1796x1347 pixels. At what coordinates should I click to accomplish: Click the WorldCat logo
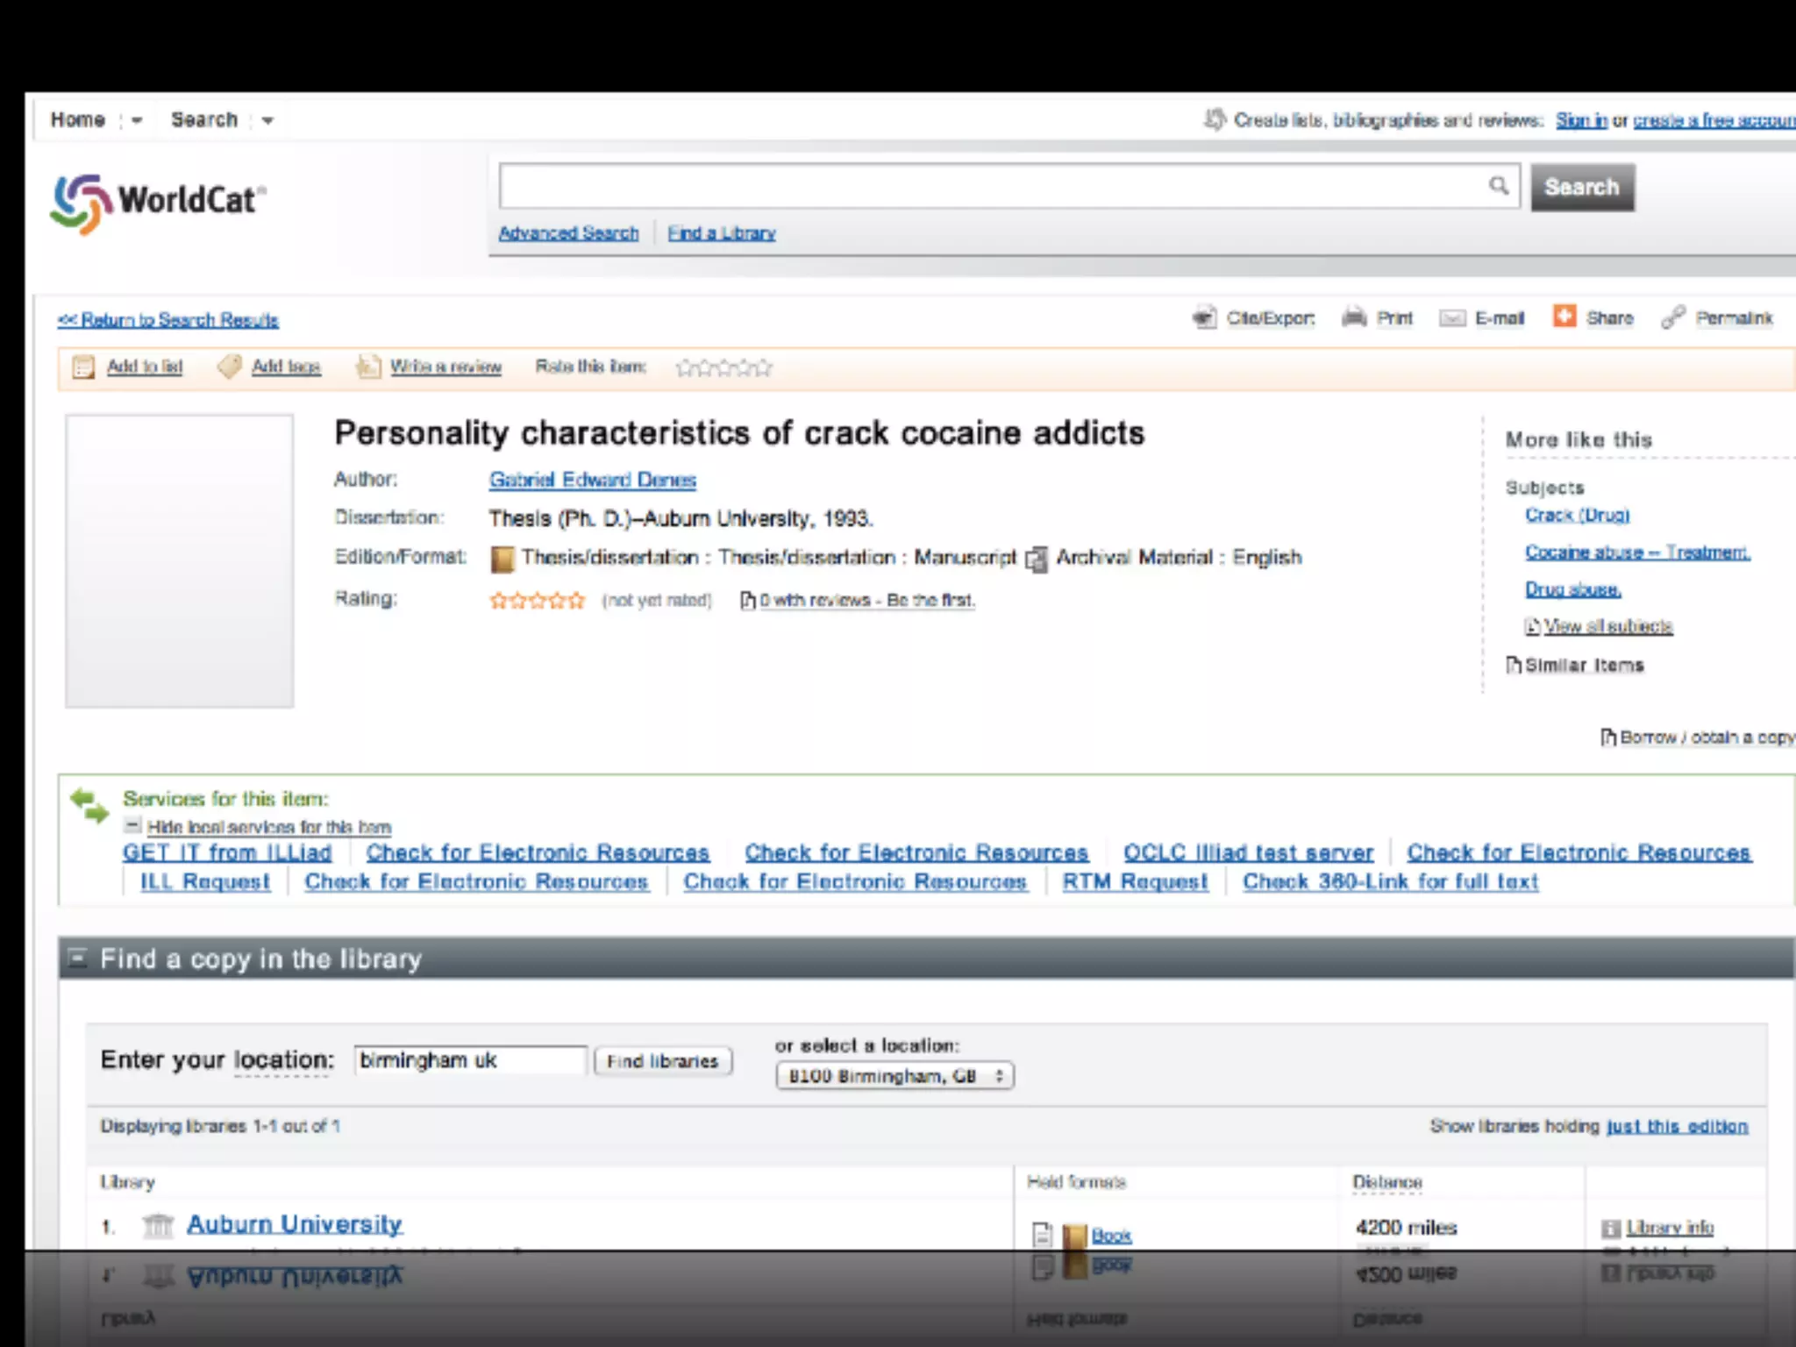158,202
